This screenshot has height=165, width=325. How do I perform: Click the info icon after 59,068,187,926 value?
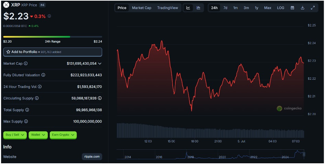(x=100, y=98)
